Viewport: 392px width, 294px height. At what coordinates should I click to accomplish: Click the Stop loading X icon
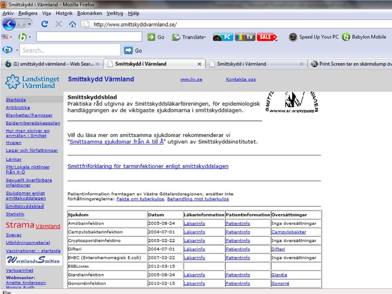point(58,24)
